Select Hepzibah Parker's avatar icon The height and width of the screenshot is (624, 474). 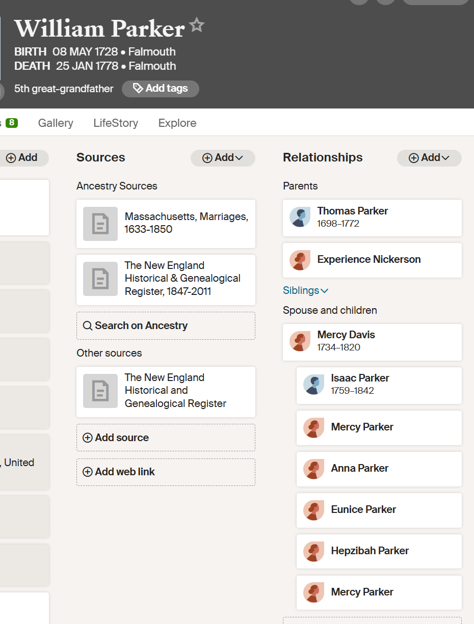[x=313, y=551]
